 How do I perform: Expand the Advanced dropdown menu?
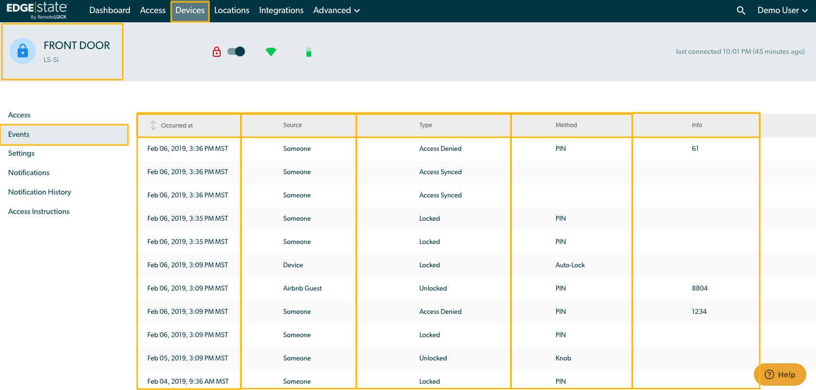[336, 10]
